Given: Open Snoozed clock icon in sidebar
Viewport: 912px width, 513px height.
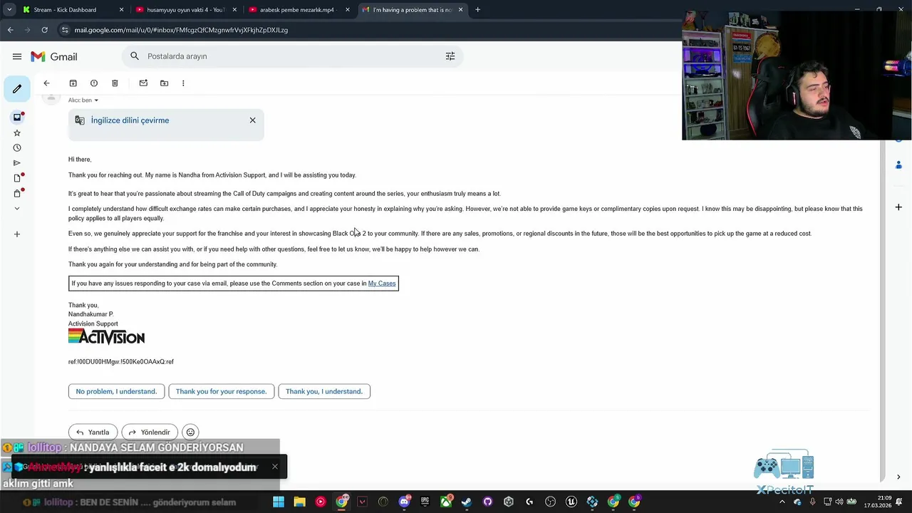Looking at the screenshot, I should click(x=17, y=147).
